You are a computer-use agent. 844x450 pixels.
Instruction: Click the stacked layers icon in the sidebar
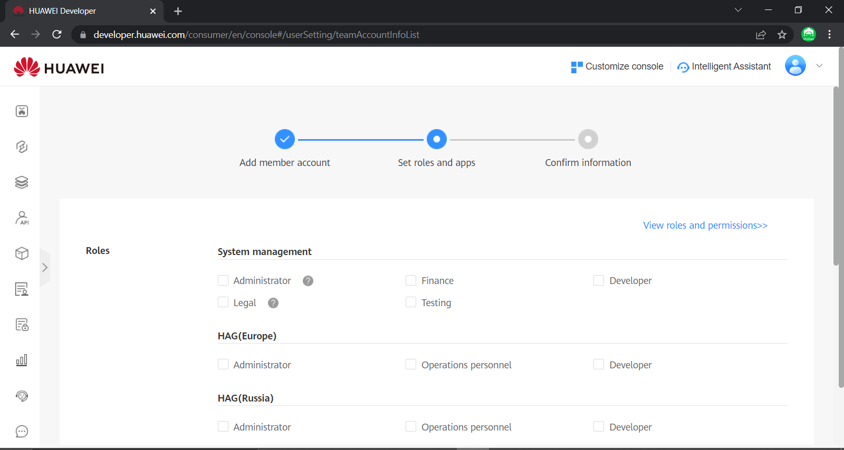tap(22, 182)
